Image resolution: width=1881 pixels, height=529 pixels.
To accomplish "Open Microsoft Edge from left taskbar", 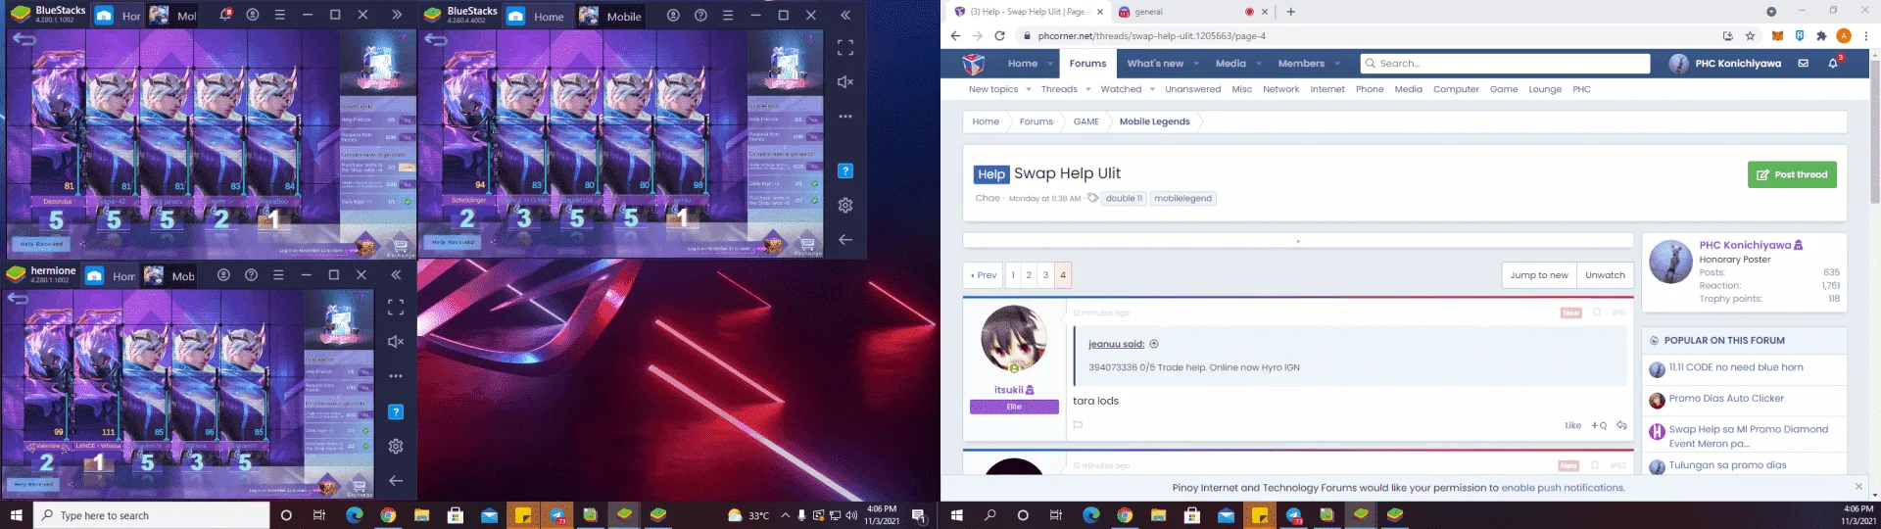I will [354, 515].
